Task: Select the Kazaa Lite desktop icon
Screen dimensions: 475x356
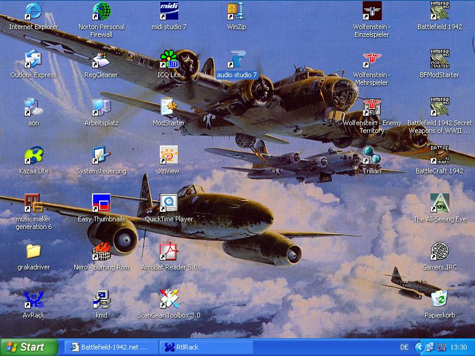Action: tap(33, 155)
